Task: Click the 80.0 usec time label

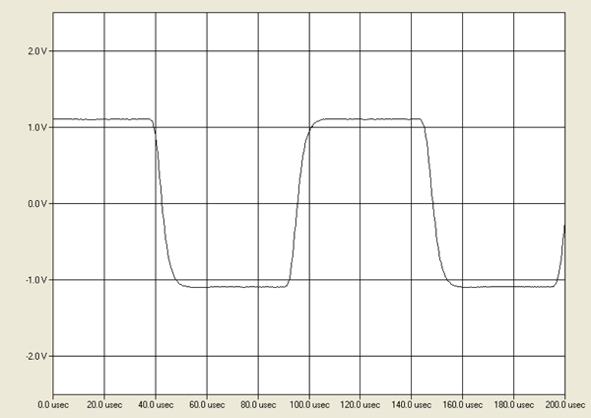Action: point(258,405)
